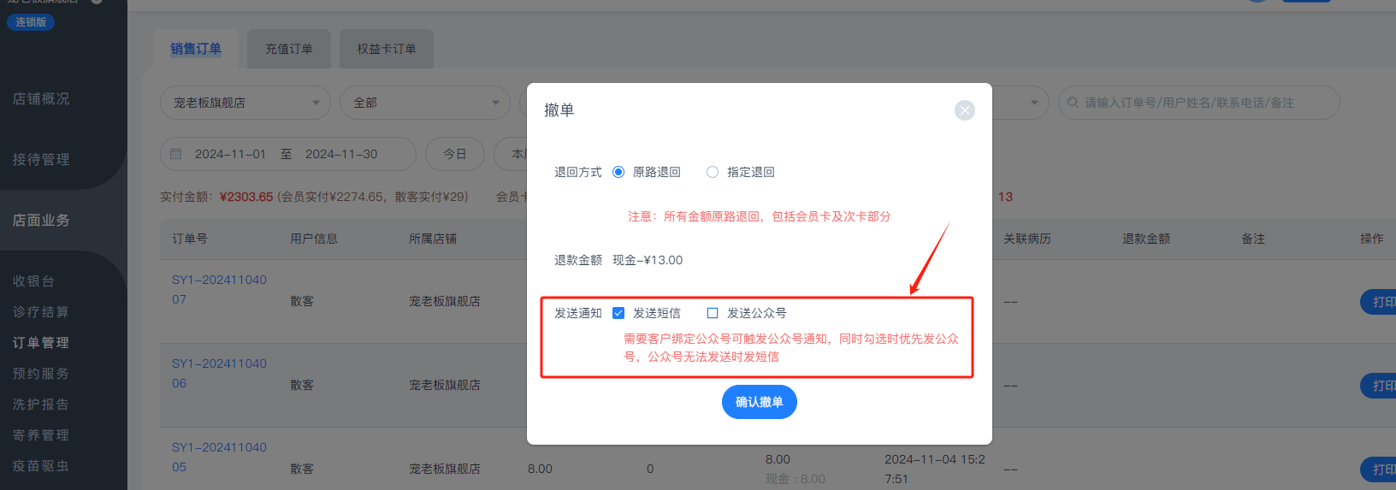
Task: Click the 所属店铺 column header
Action: pyautogui.click(x=433, y=239)
